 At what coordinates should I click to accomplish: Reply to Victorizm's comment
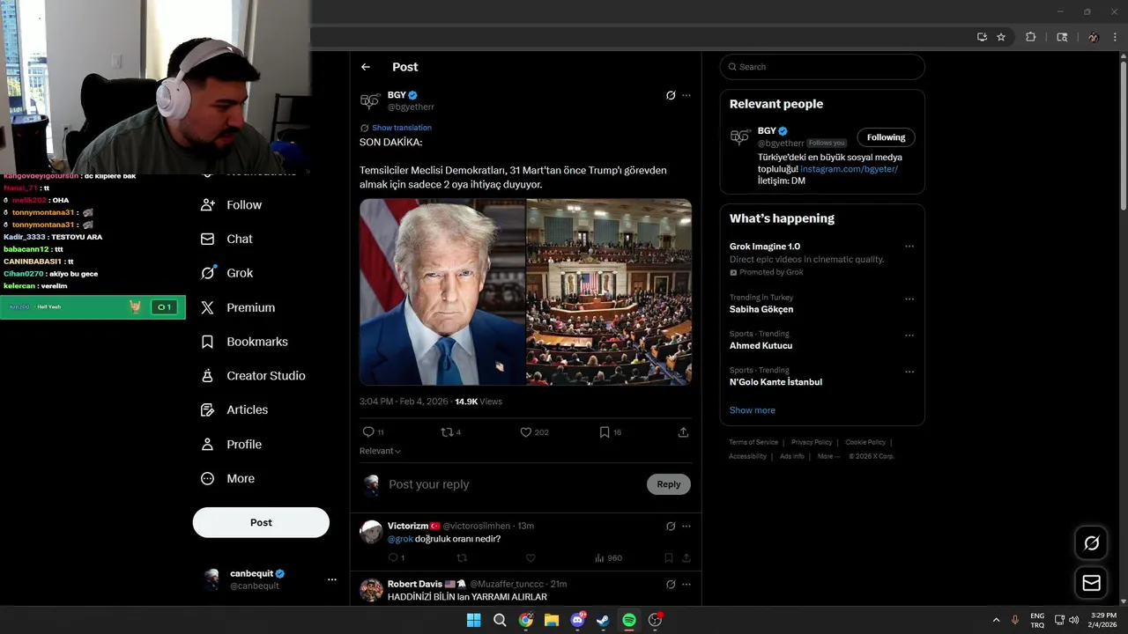(396, 558)
